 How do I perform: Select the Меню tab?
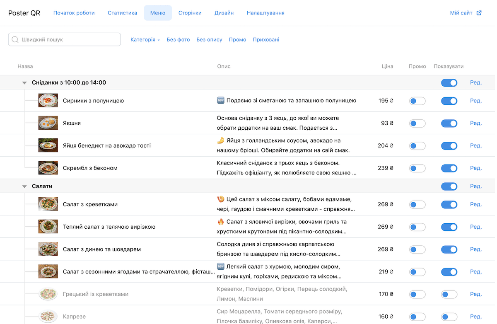coord(158,13)
